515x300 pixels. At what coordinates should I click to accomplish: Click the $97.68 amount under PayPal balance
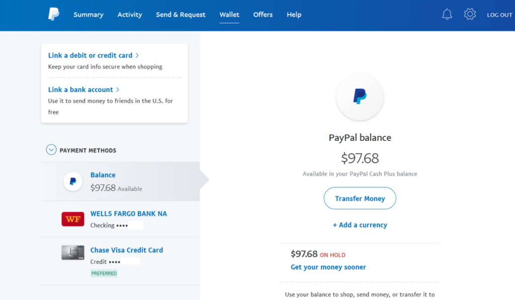(x=360, y=158)
